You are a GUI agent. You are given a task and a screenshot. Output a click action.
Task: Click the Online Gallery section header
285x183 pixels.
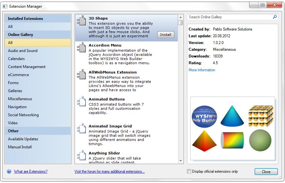[38, 35]
